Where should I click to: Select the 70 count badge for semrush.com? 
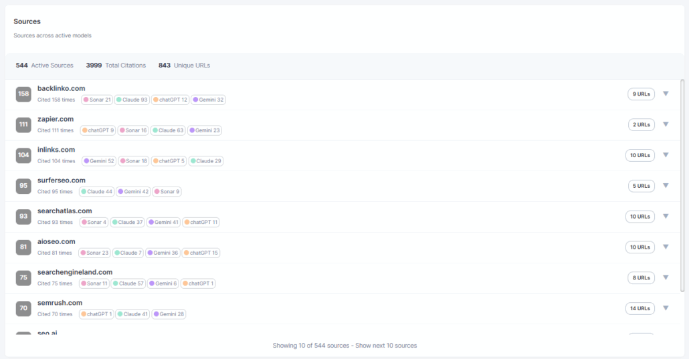tap(23, 308)
